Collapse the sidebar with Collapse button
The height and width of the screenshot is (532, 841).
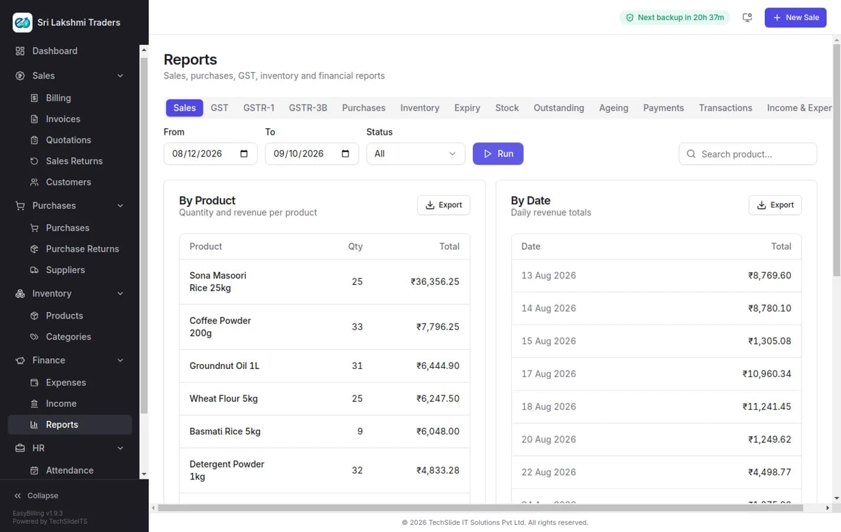[37, 495]
